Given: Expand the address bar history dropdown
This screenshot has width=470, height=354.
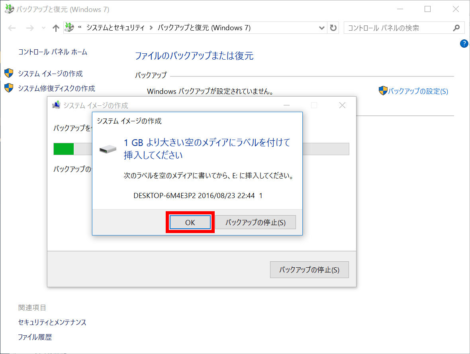Looking at the screenshot, I should (321, 28).
